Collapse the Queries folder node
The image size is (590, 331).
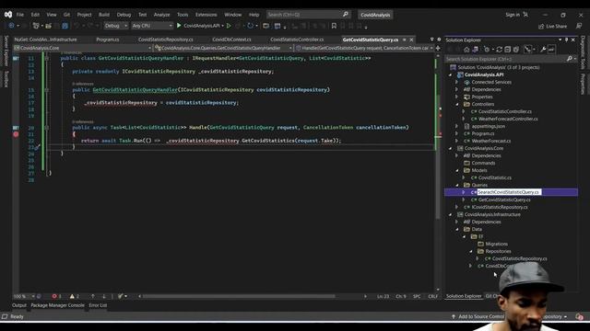[457, 185]
